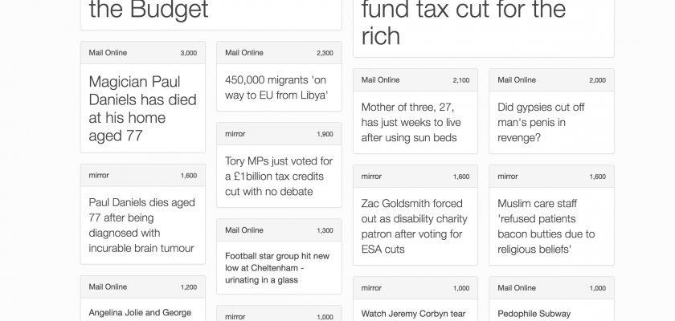This screenshot has height=321, width=675.
Task: Click the 1,300 count on Football star card
Action: 325,230
